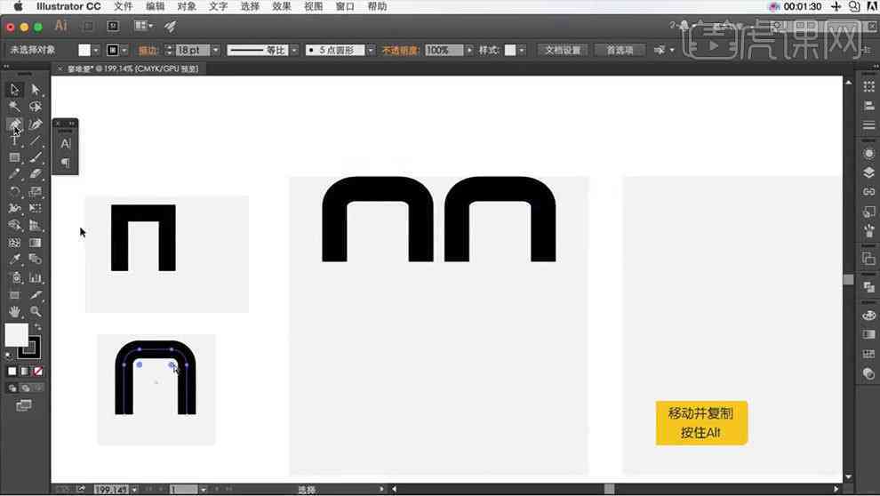Open the 样式 graphic style dropdown
This screenshot has width=880, height=496.
522,51
